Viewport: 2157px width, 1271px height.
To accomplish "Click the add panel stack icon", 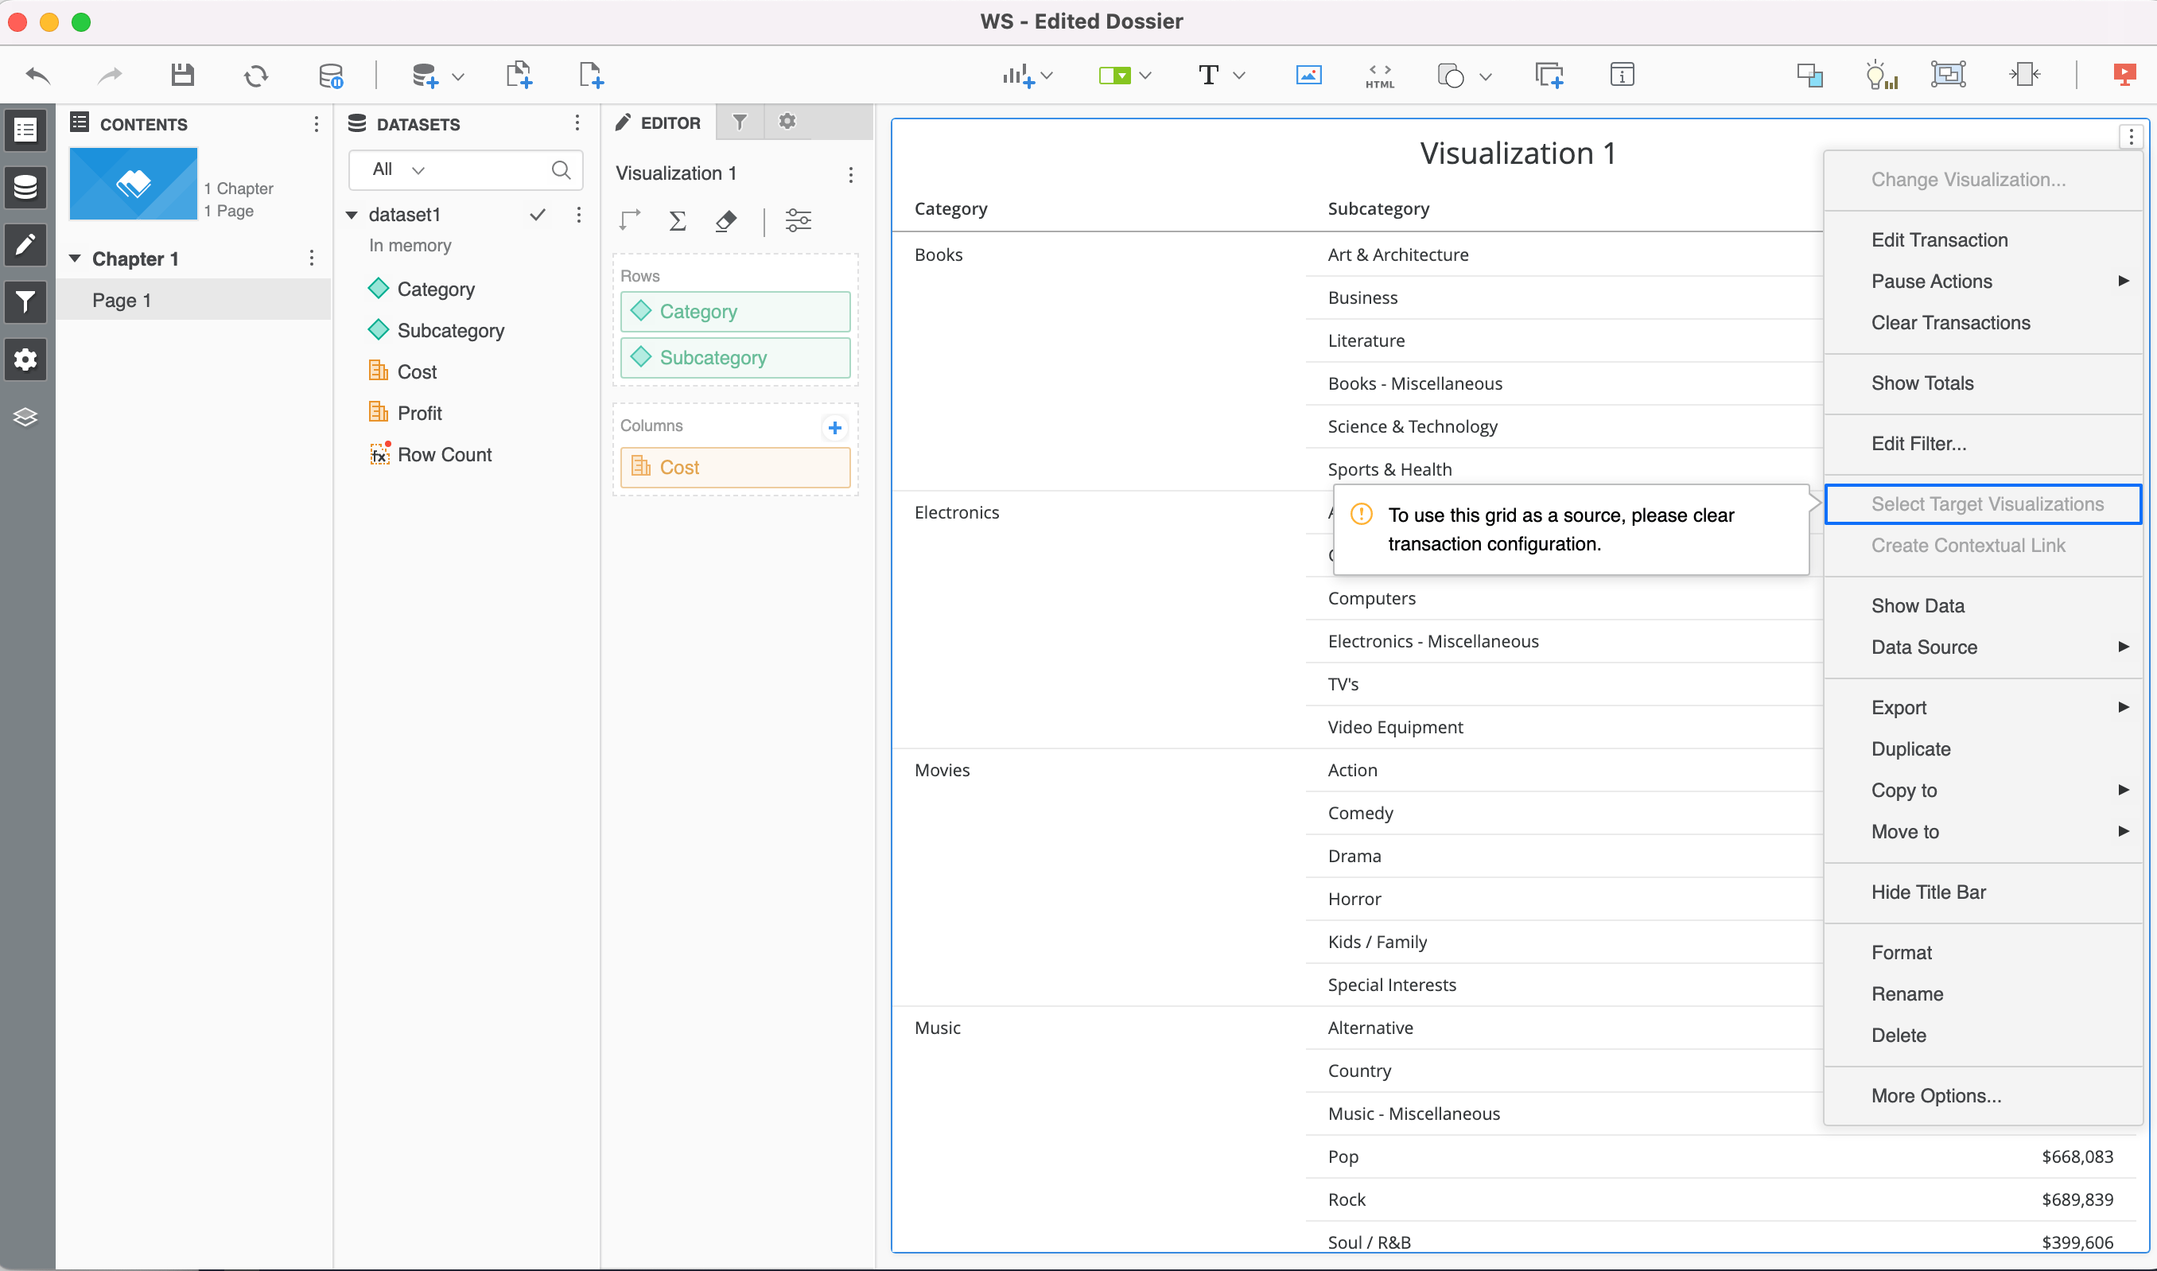I will [1549, 76].
